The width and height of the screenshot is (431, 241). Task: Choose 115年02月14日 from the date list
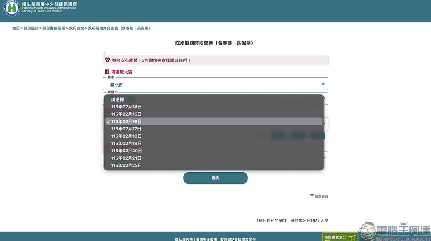pyautogui.click(x=214, y=107)
